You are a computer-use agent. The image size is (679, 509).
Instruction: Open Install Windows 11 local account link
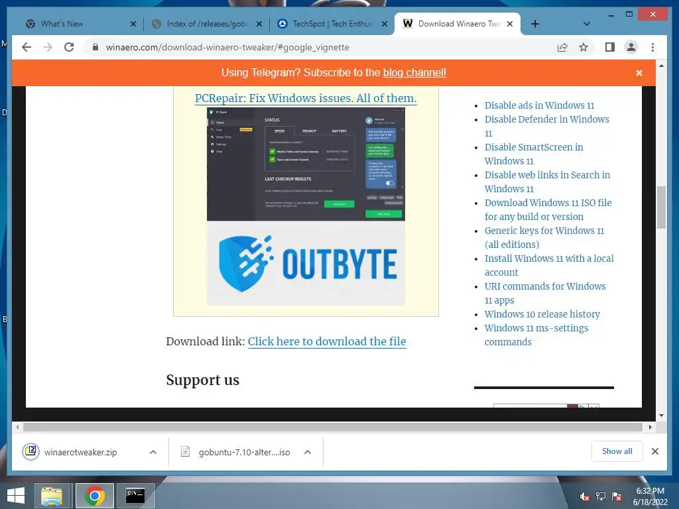[x=548, y=265]
